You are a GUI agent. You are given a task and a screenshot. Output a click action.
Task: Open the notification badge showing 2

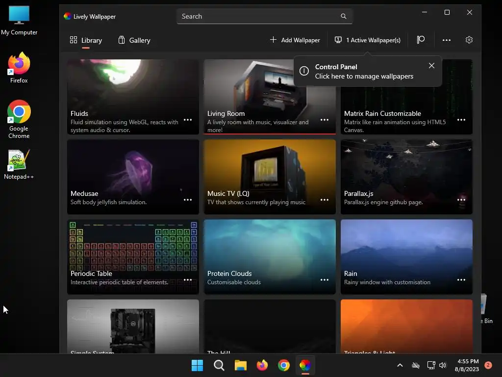click(x=488, y=365)
